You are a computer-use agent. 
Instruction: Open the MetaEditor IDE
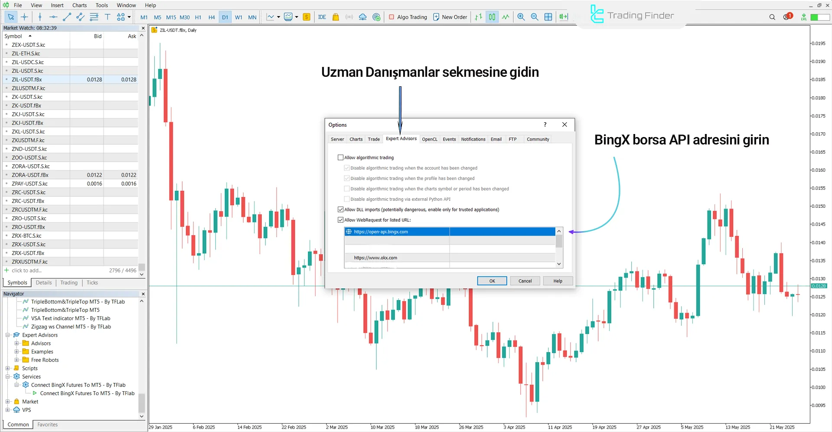click(x=322, y=17)
